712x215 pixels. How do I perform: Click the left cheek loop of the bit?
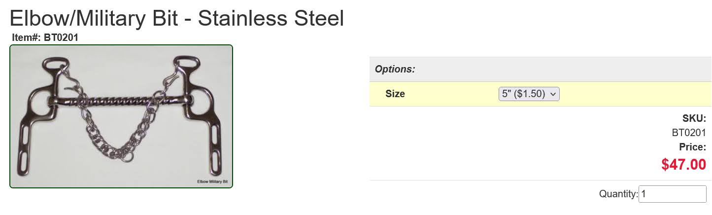point(53,64)
